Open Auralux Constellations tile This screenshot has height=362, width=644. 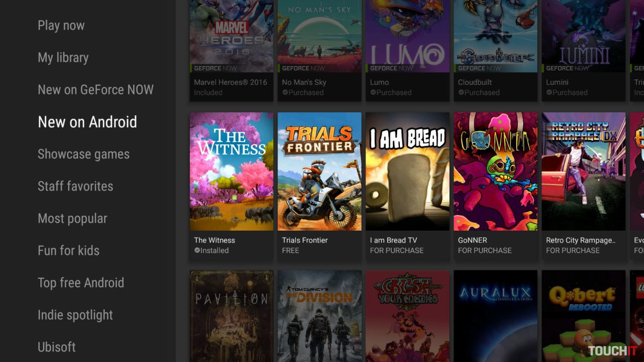pos(495,316)
